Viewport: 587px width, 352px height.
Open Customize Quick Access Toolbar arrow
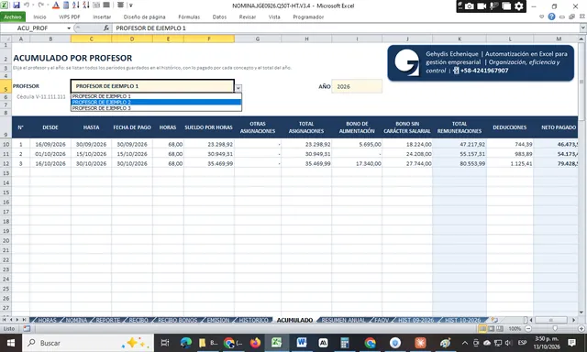point(131,5)
